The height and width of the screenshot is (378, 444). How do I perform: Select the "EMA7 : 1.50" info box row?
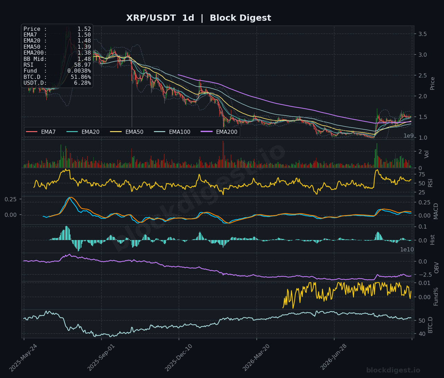tap(57, 35)
